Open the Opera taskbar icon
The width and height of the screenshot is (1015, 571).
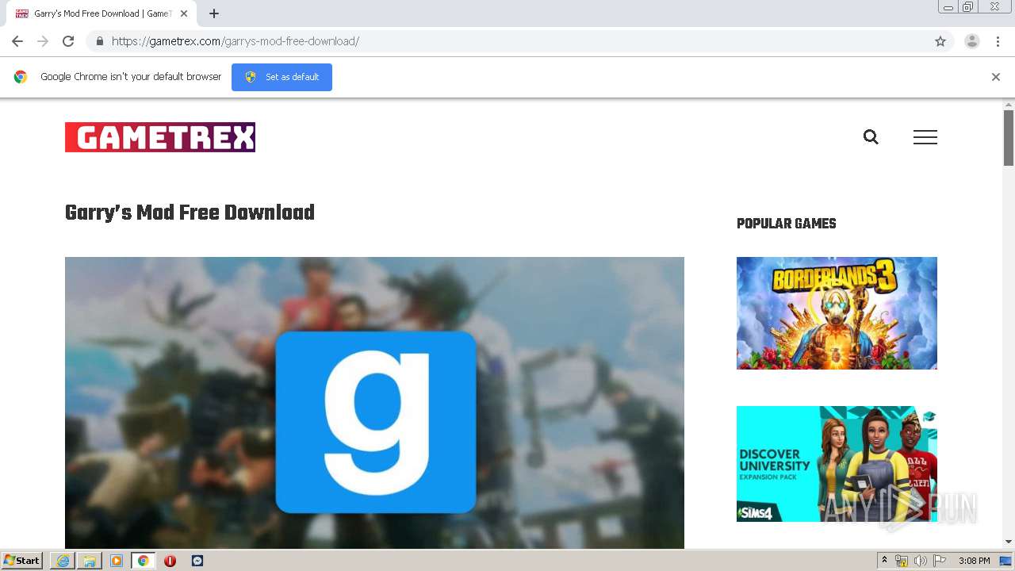coord(170,561)
